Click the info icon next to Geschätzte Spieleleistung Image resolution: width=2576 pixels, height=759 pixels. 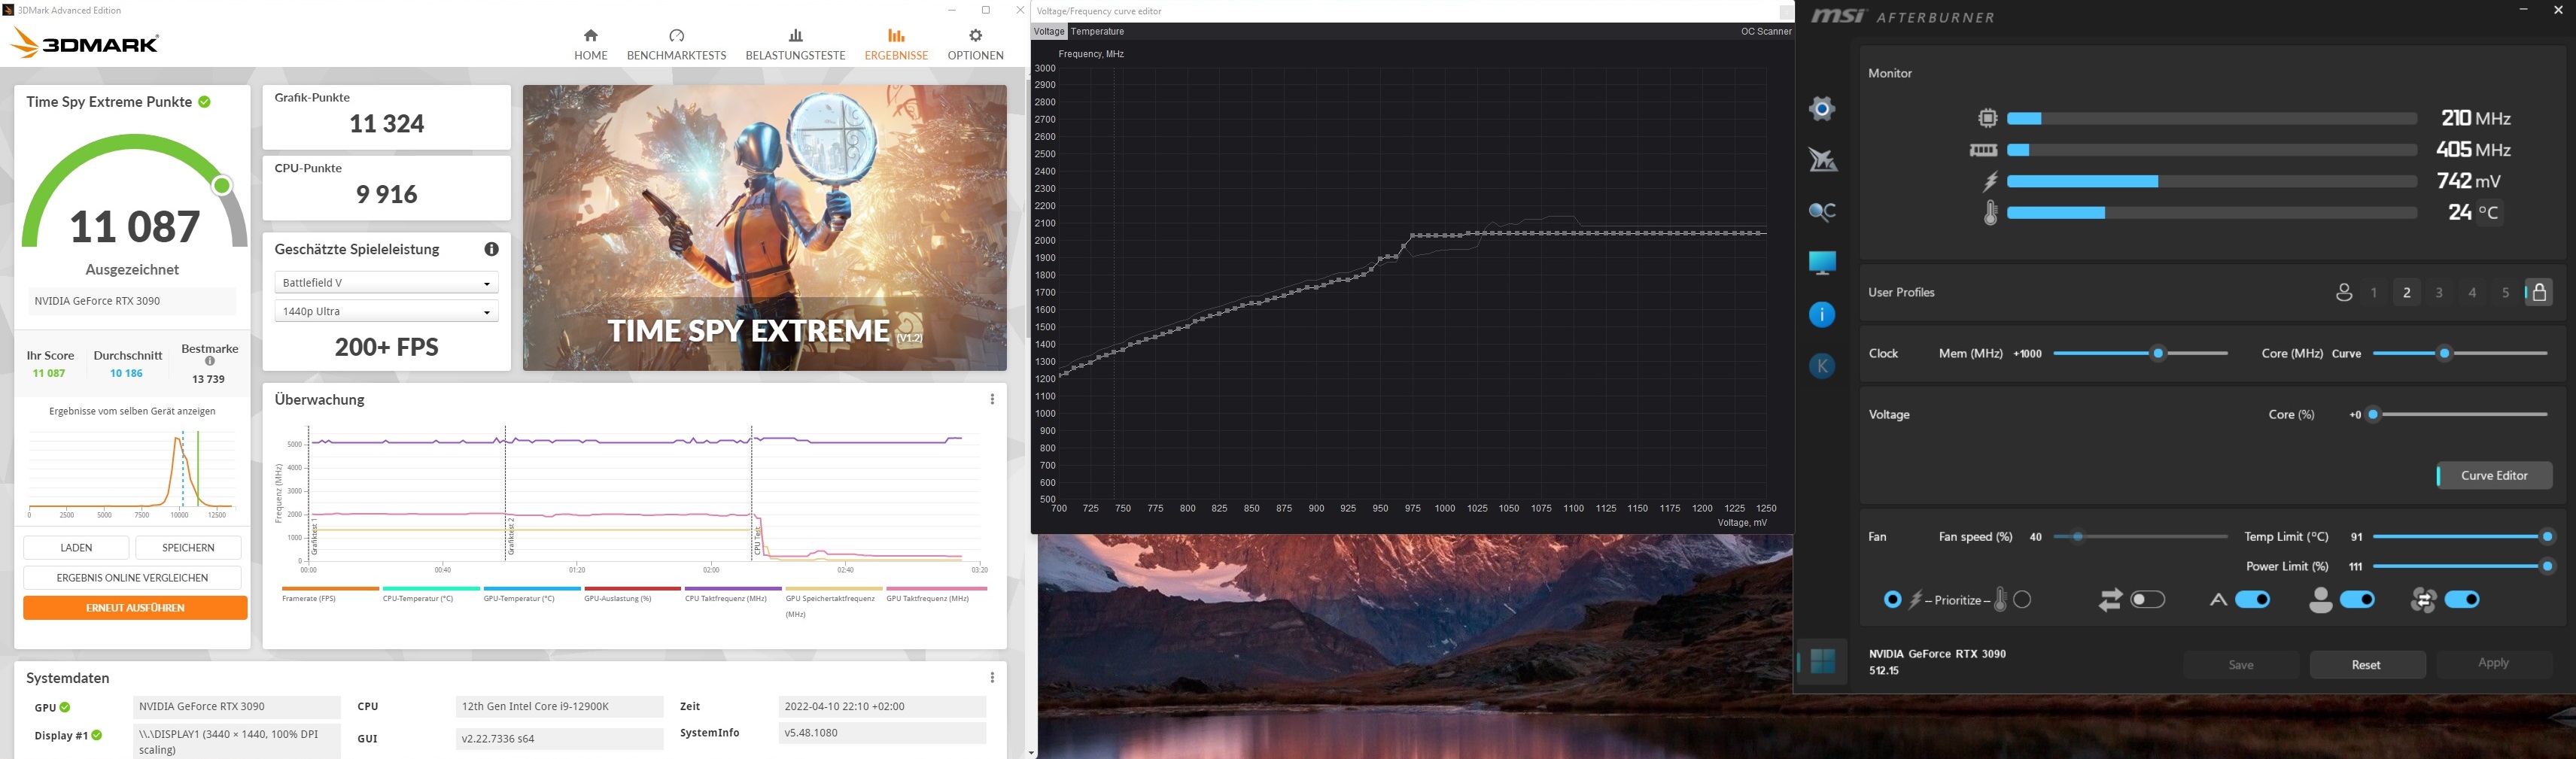click(x=491, y=249)
